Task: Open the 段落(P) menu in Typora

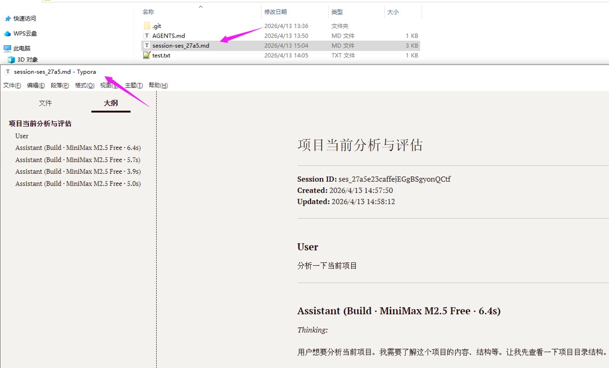Action: [60, 85]
